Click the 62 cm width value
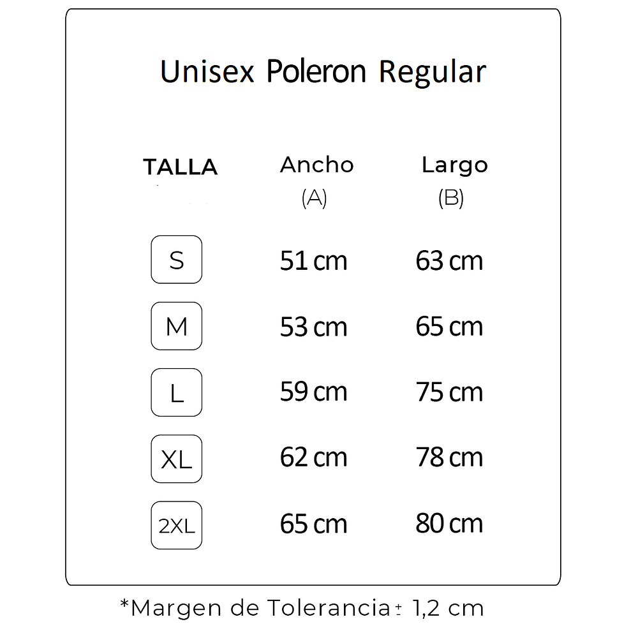The height and width of the screenshot is (638, 638). (x=313, y=458)
